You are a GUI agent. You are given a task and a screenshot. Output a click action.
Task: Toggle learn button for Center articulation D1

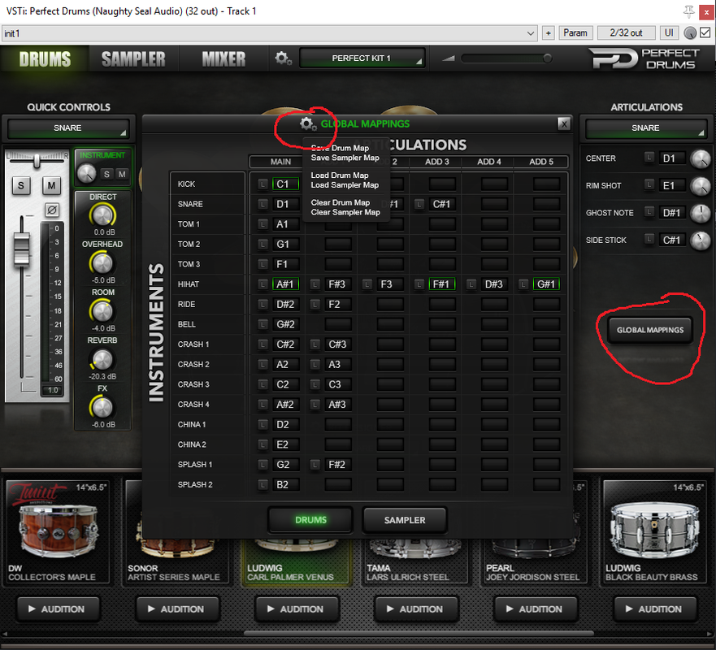tap(649, 158)
